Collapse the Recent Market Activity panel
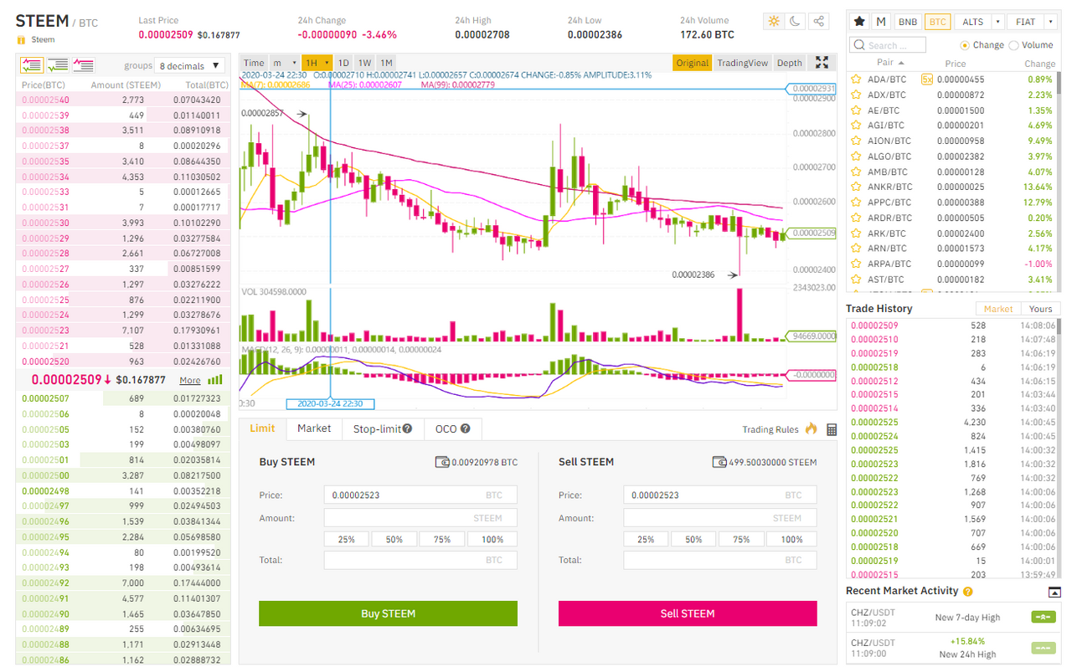The height and width of the screenshot is (672, 1072). click(x=1054, y=592)
